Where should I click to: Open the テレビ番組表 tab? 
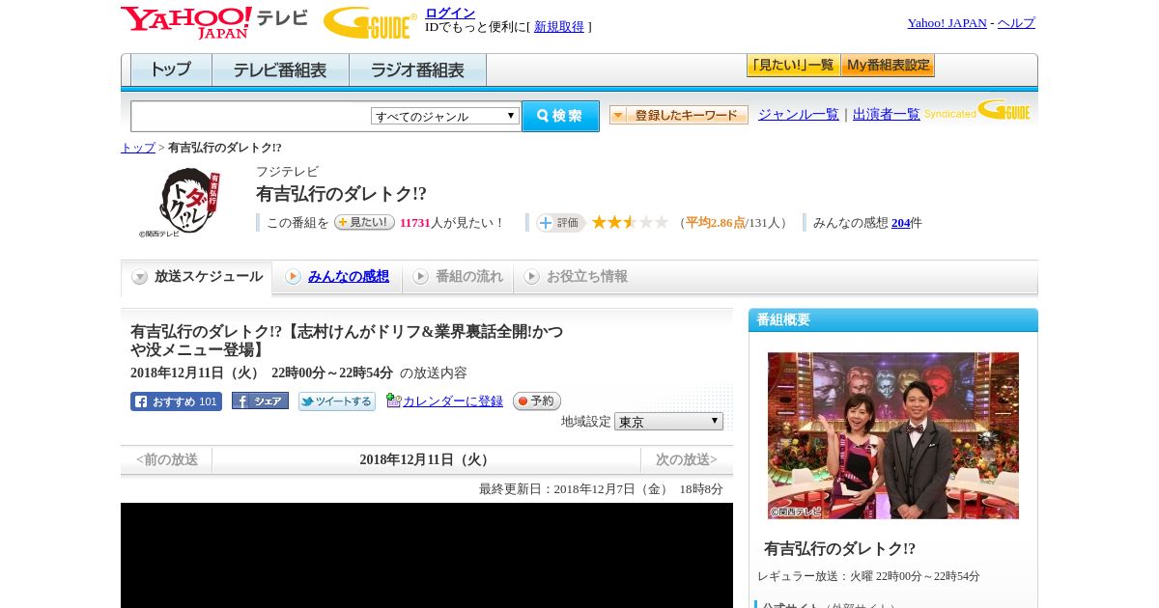click(x=280, y=70)
